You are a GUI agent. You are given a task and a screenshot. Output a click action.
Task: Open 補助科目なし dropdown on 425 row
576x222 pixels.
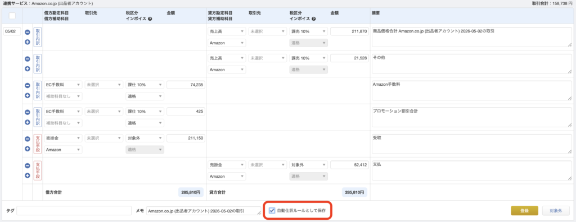[63, 123]
